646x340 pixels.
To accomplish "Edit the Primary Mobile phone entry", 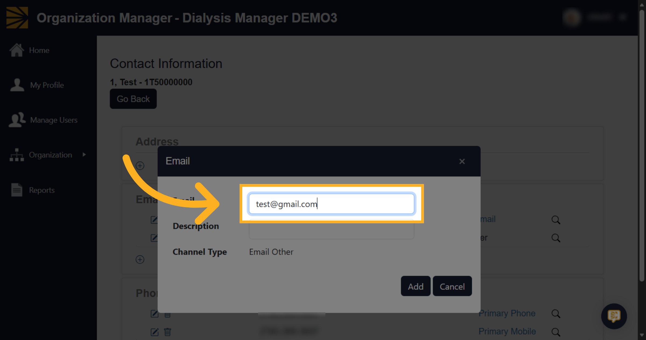I will [x=155, y=332].
